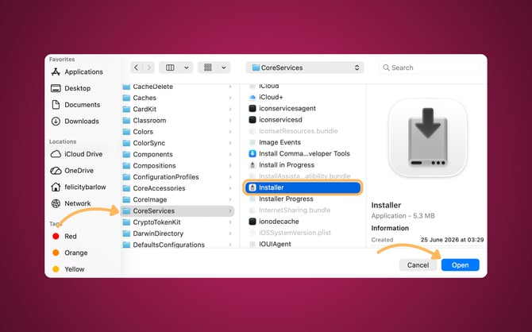Screen dimensions: 532x332
Task: Switch to column view button
Action: pyautogui.click(x=170, y=68)
